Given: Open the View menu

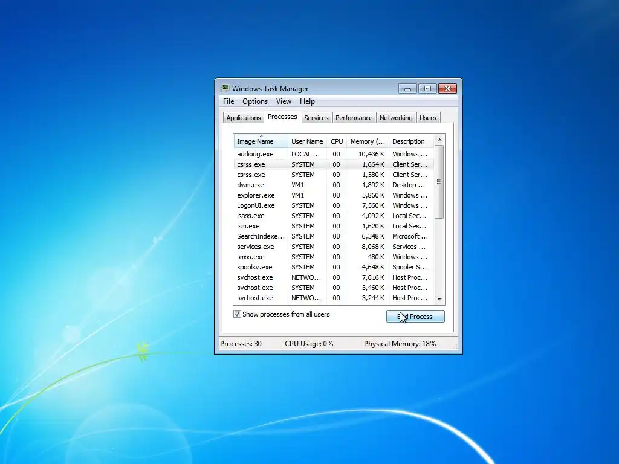Looking at the screenshot, I should coord(284,101).
